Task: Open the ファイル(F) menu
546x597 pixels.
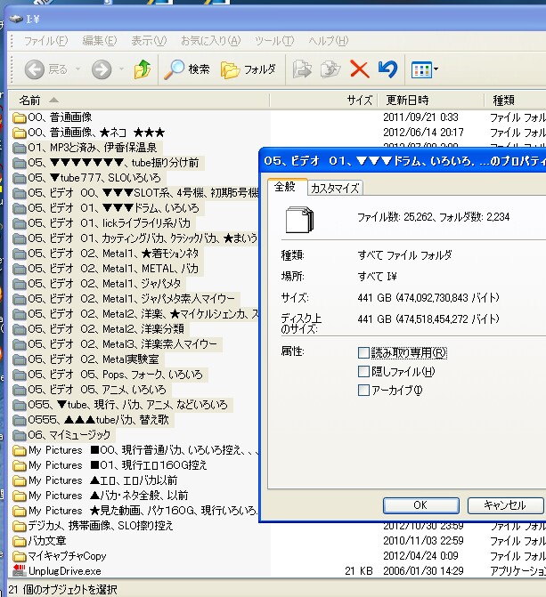Action: [45, 40]
